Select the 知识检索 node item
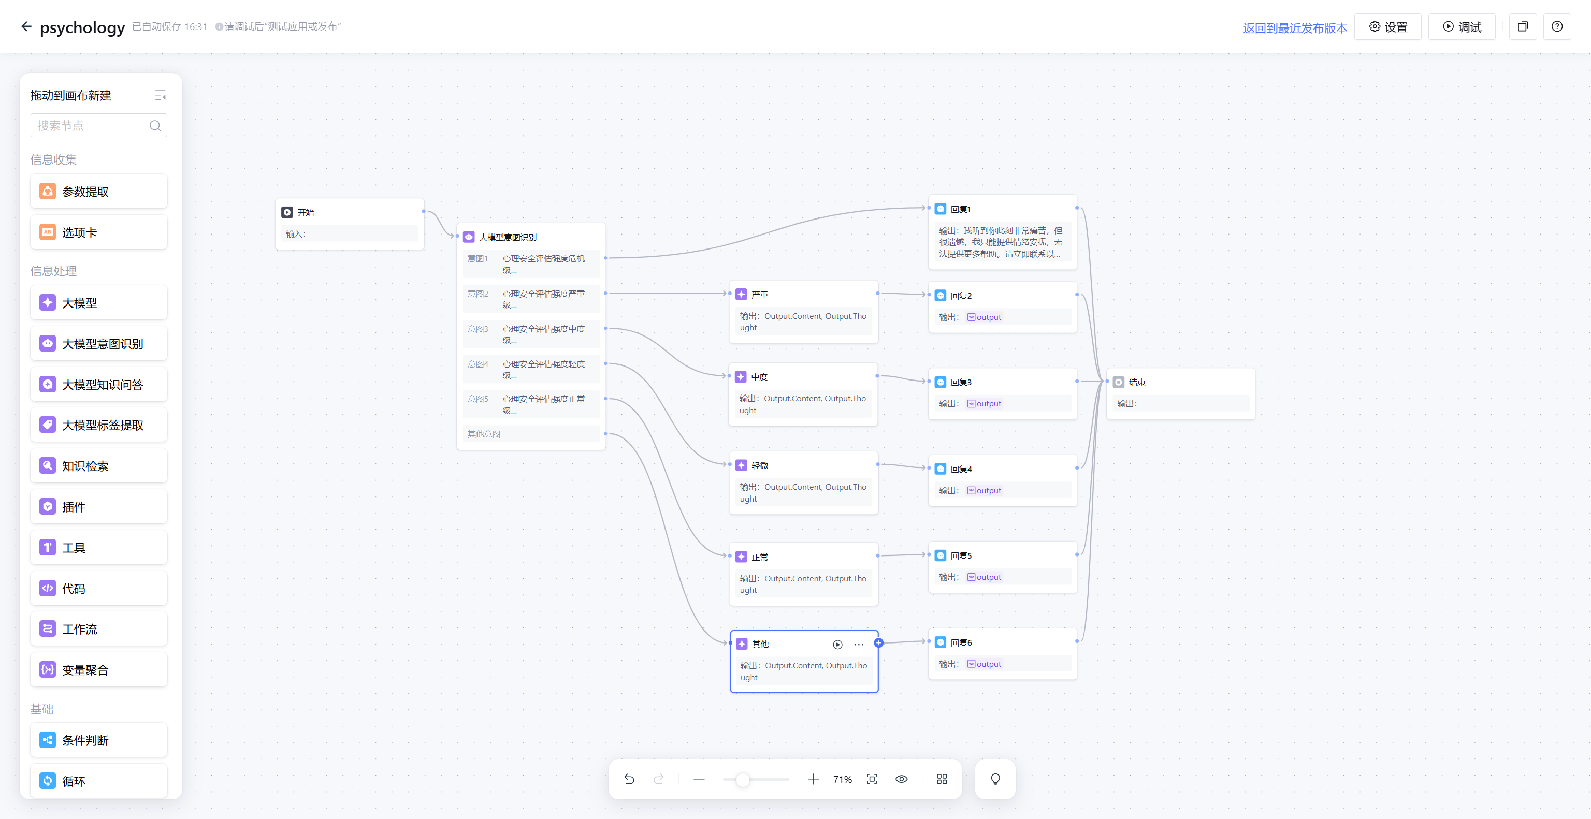Viewport: 1591px width, 819px height. point(99,466)
